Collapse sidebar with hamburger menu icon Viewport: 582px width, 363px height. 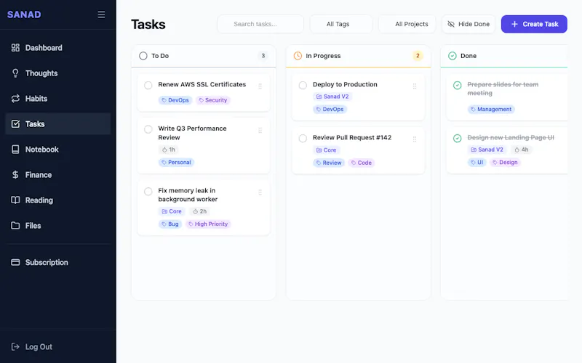[x=101, y=15]
